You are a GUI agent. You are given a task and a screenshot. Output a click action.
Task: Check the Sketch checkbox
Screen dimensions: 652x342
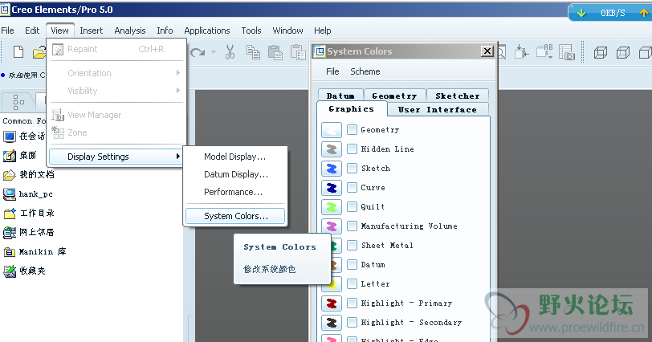click(x=352, y=168)
